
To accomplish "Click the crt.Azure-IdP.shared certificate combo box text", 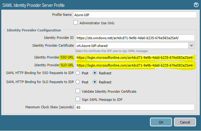I will [x=131, y=46].
